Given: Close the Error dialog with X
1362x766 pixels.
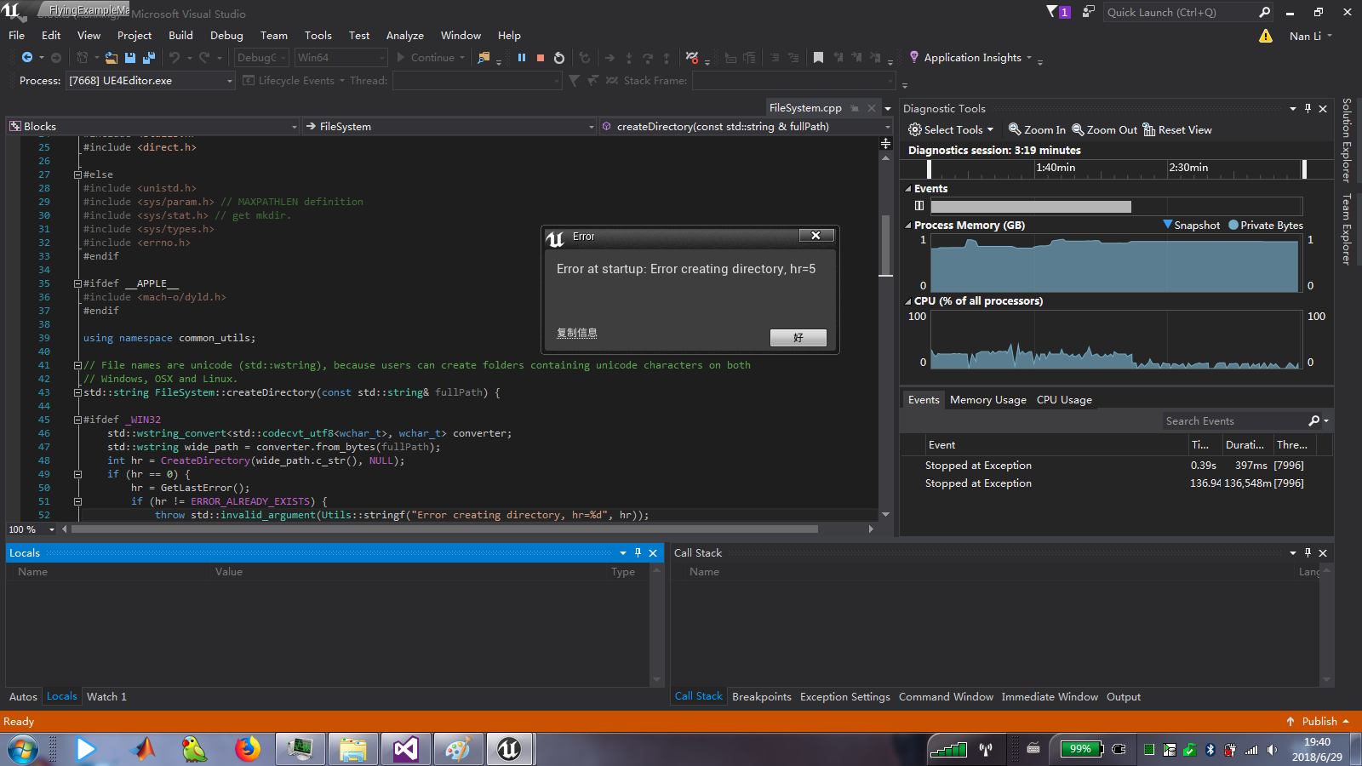Looking at the screenshot, I should click(x=815, y=236).
